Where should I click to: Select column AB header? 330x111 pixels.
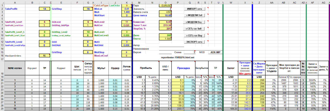(x=283, y=2)
